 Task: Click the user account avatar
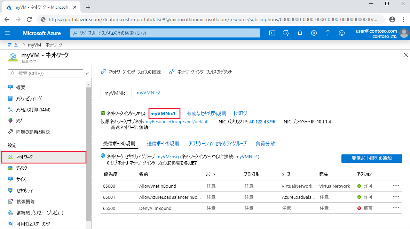click(404, 33)
